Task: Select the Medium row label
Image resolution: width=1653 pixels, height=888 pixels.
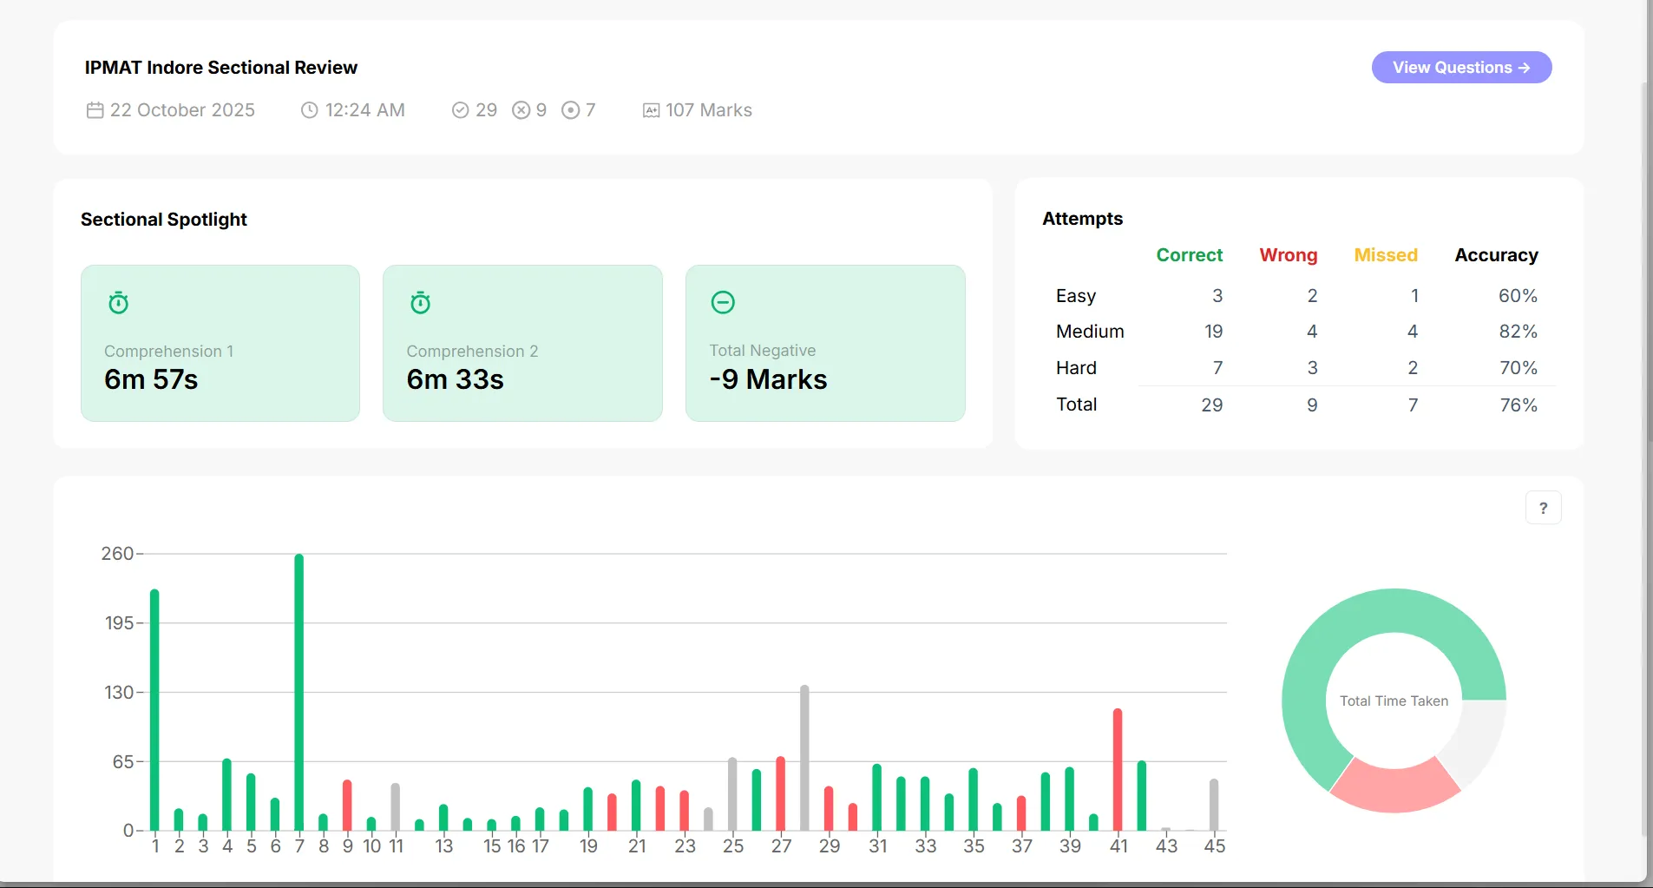Action: tap(1090, 332)
